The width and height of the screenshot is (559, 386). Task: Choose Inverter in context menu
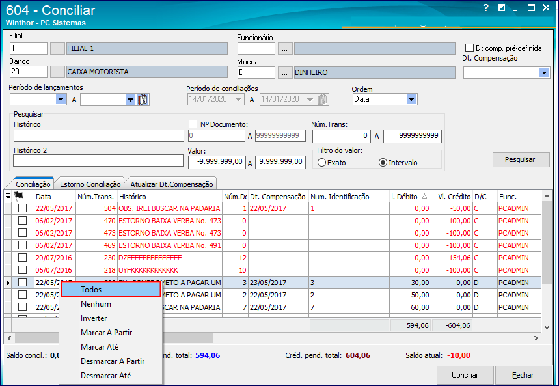point(111,318)
